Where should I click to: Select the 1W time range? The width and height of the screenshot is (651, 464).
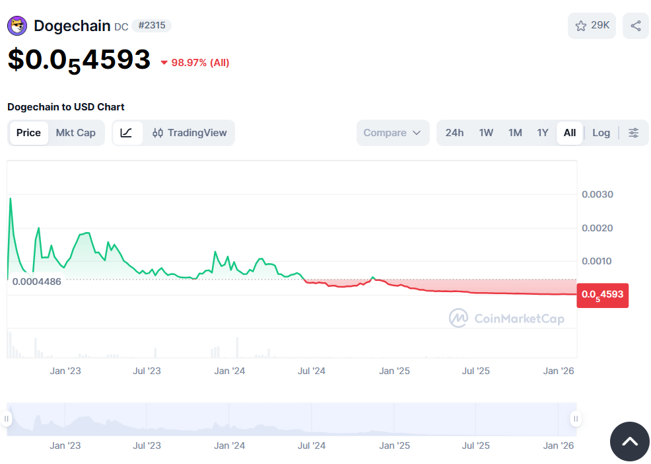click(486, 133)
